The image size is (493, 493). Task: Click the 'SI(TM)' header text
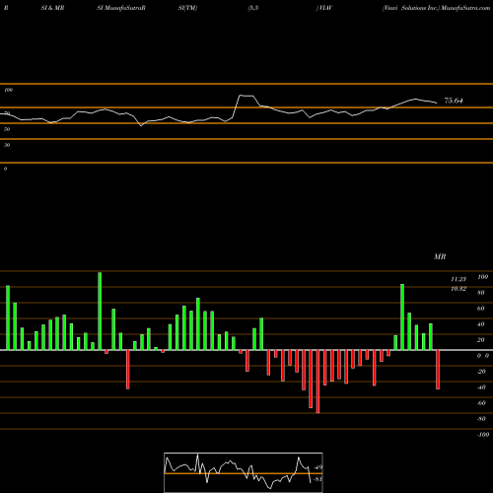187,8
